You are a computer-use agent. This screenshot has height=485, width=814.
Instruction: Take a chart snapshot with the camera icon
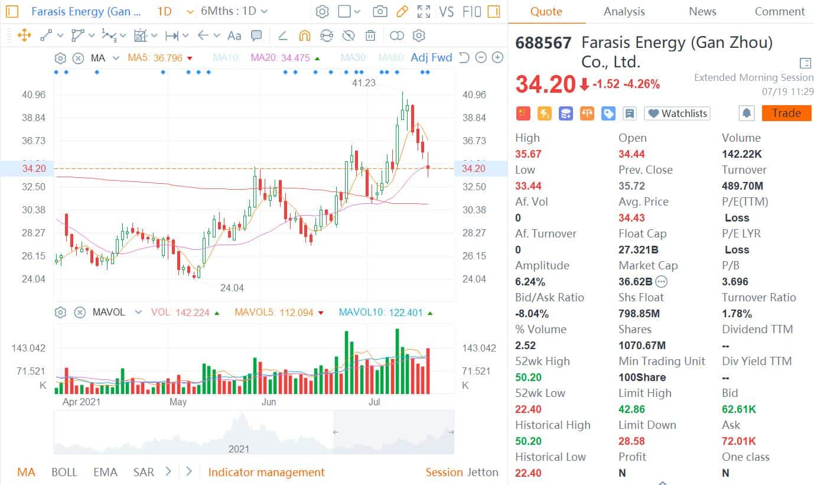click(380, 11)
